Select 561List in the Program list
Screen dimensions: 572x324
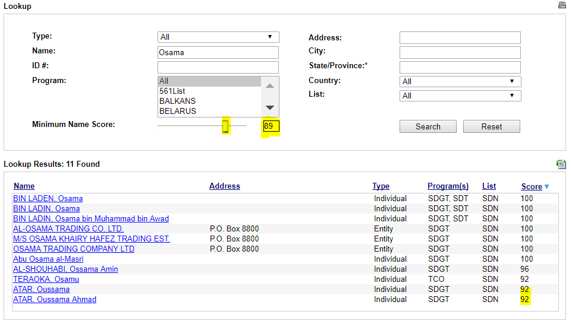[172, 91]
